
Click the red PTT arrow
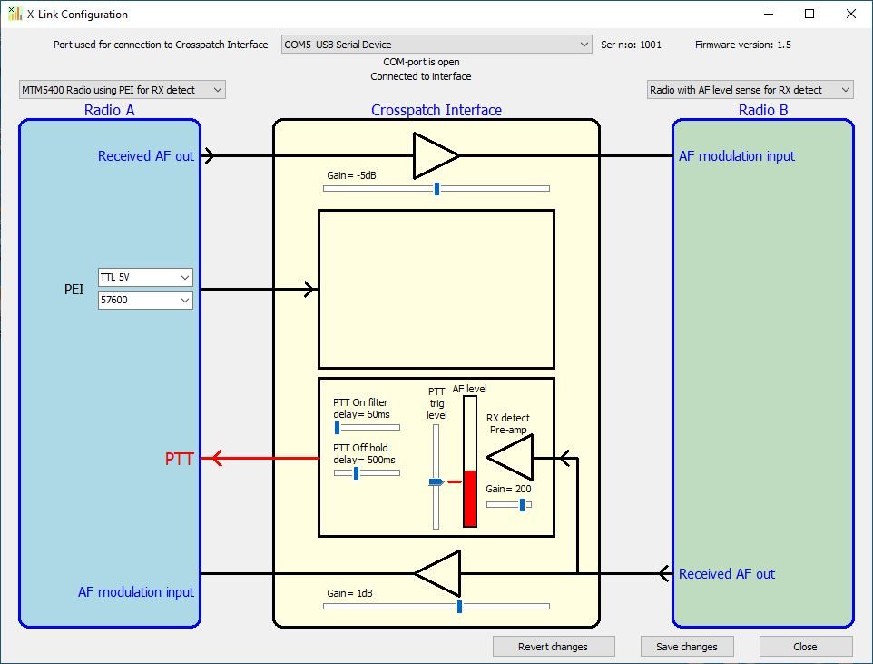(x=263, y=458)
